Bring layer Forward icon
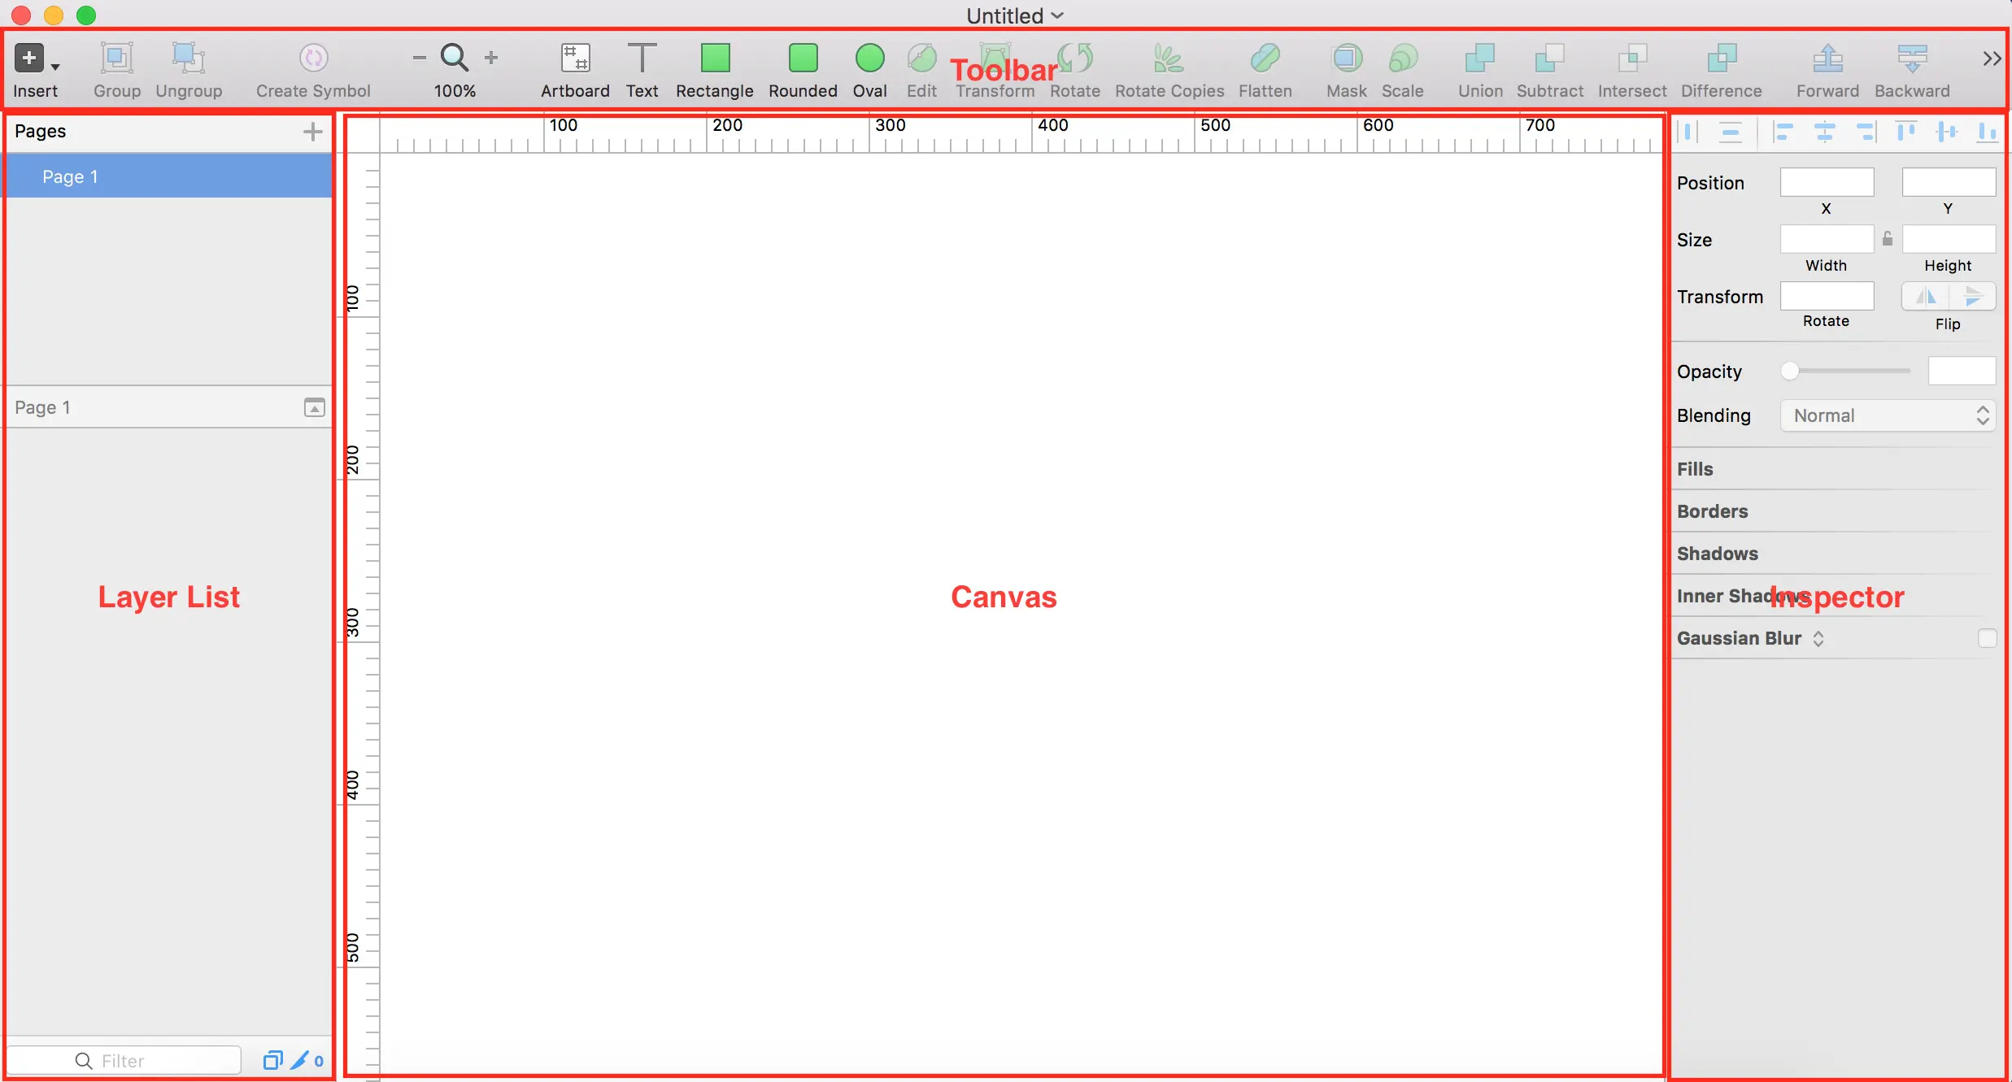 [x=1827, y=59]
